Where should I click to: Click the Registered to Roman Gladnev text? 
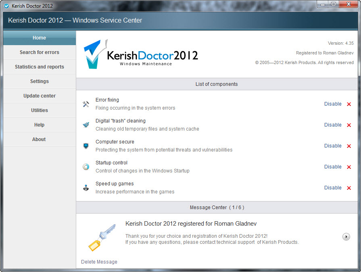pos(325,53)
